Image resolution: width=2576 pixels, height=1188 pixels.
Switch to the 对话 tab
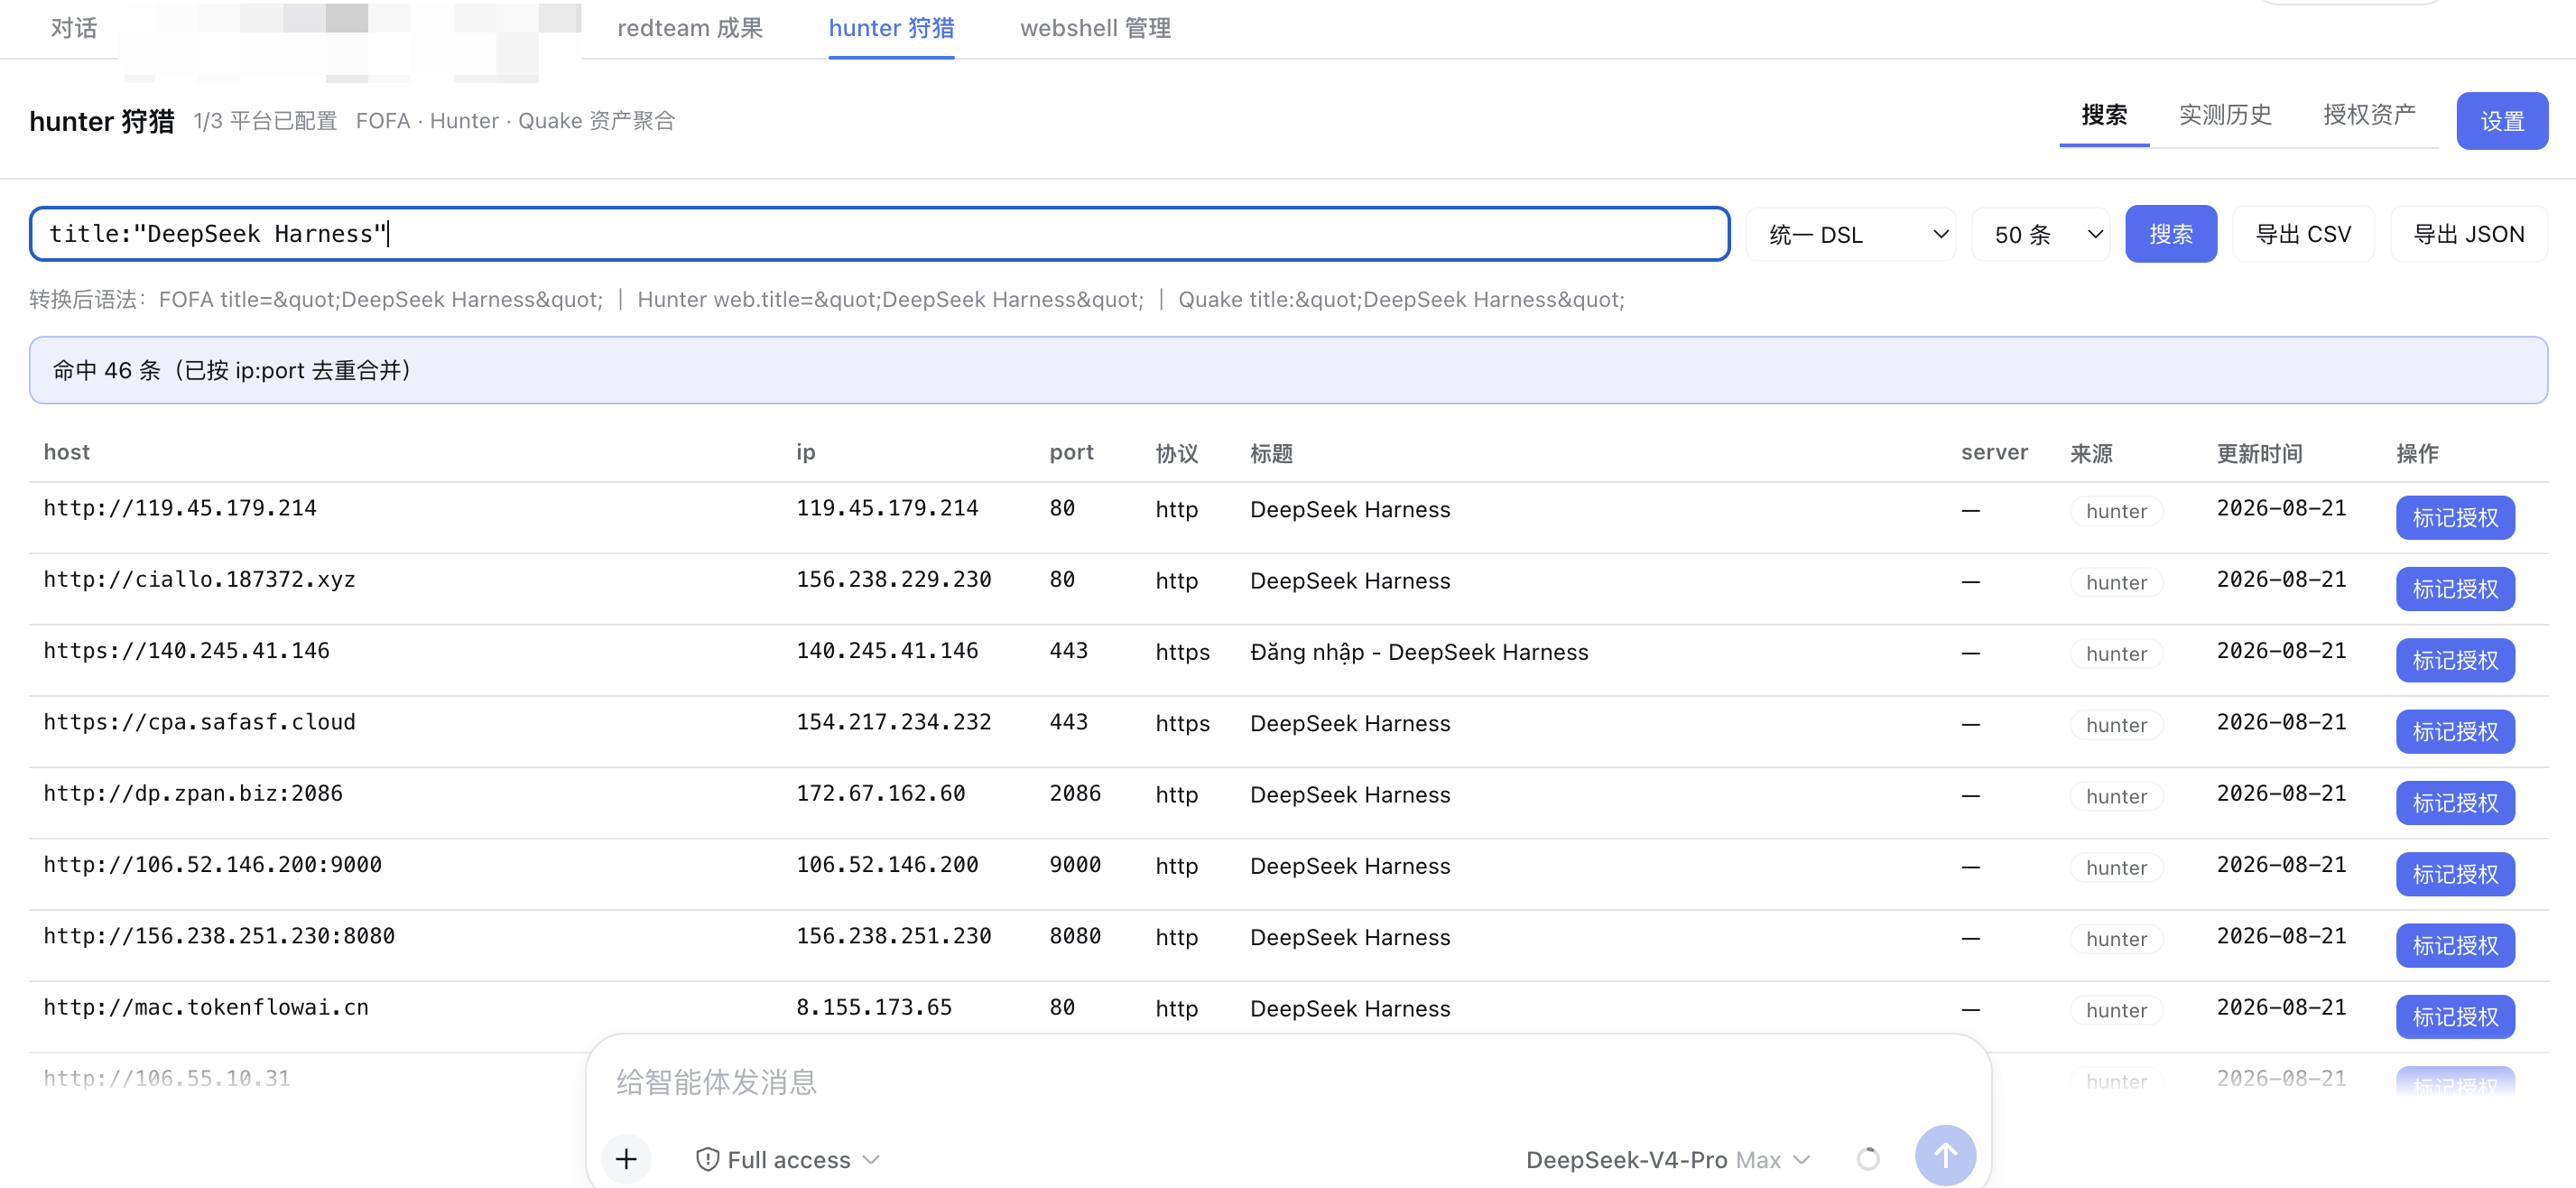point(74,28)
